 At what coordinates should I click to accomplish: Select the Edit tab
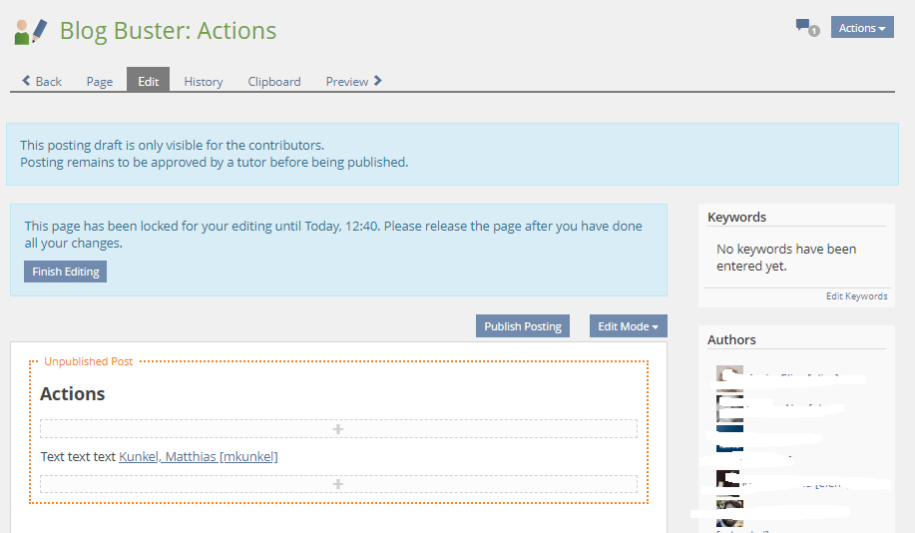(149, 81)
